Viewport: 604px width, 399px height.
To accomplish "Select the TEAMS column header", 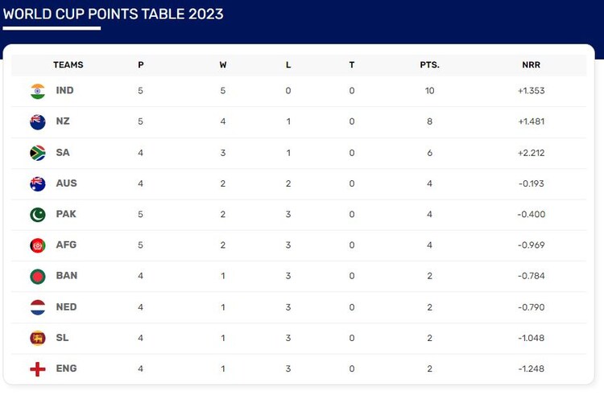I will (x=68, y=65).
